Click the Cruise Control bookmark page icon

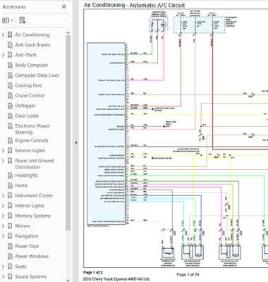tap(10, 96)
